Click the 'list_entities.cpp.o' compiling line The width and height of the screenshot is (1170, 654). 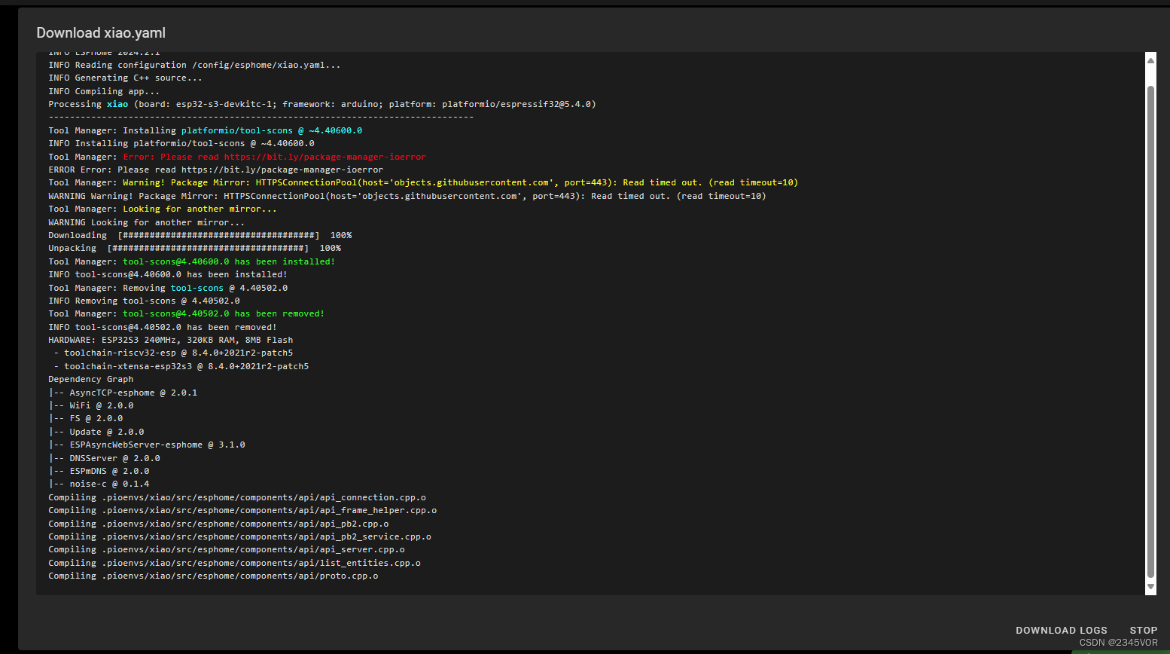pos(235,564)
